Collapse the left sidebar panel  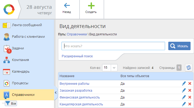tap(56, 92)
